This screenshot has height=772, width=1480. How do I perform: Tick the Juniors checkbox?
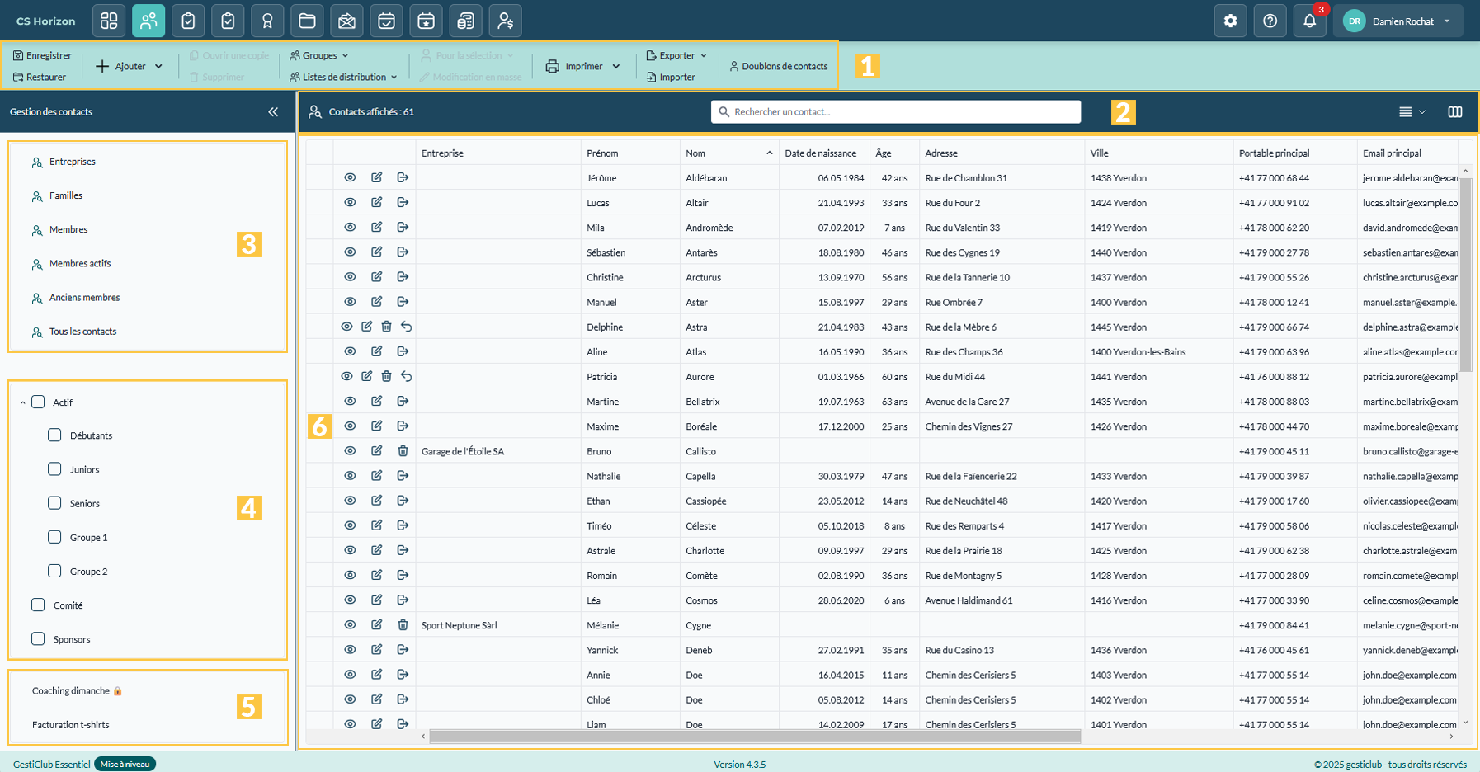(54, 468)
